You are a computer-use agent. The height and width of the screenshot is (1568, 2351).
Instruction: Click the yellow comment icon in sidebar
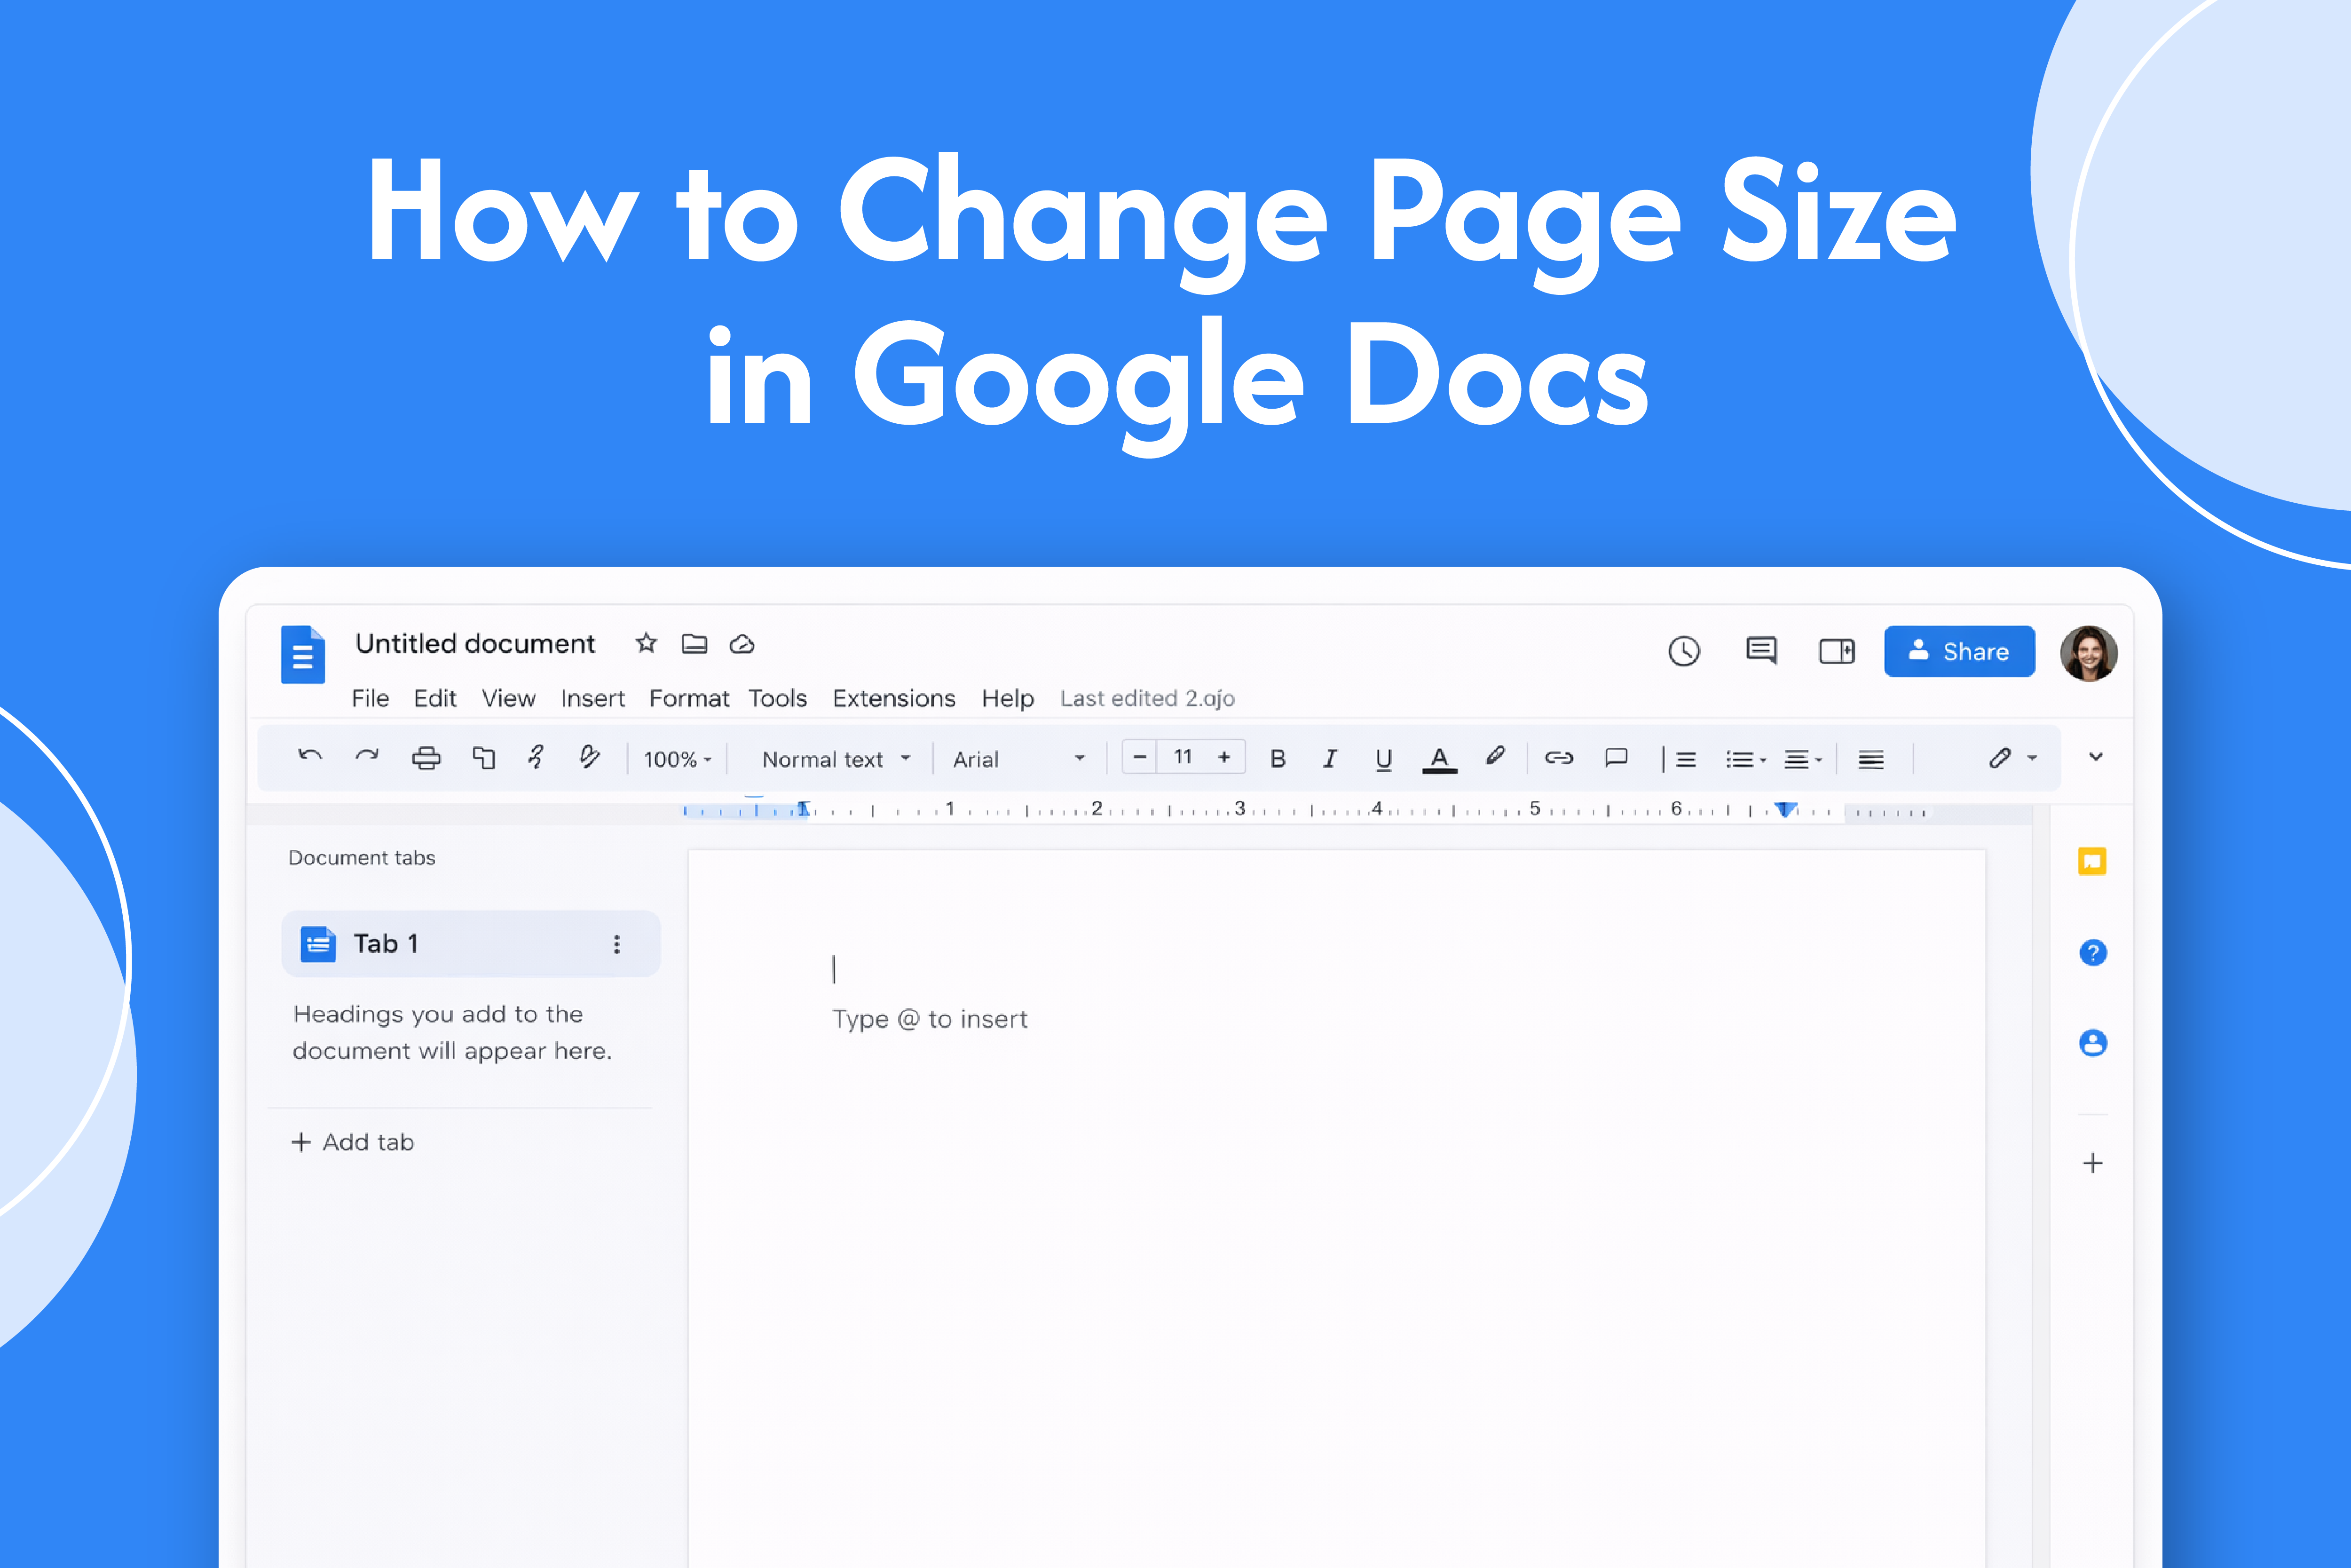[2092, 860]
